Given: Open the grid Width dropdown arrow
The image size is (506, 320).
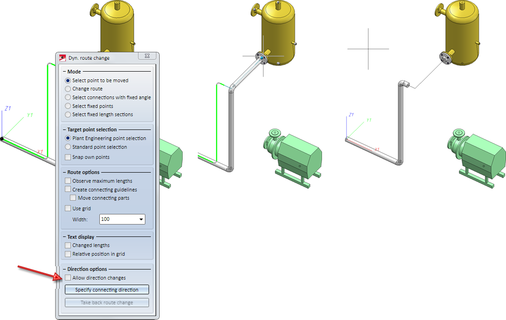Looking at the screenshot, I should [x=141, y=219].
